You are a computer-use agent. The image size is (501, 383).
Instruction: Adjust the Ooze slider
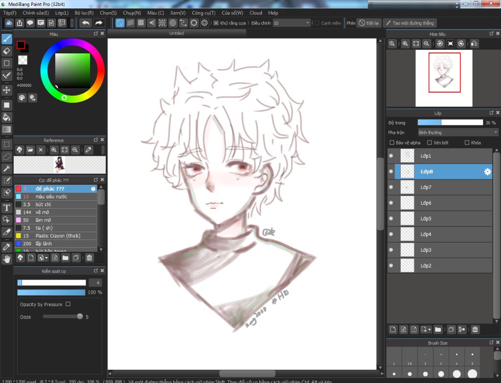coord(63,316)
